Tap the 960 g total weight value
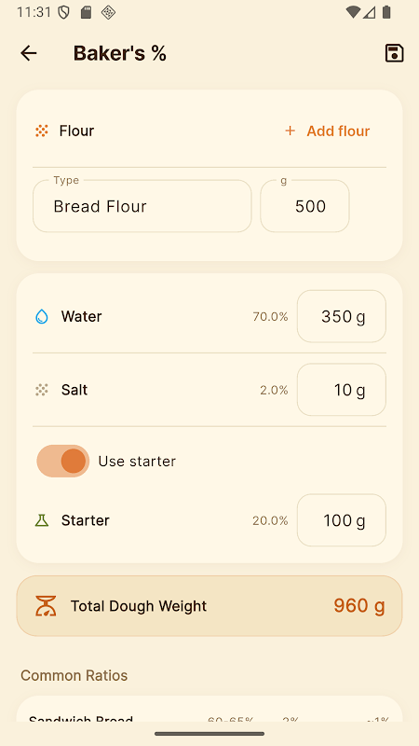Viewport: 419px width, 746px height. 359,605
